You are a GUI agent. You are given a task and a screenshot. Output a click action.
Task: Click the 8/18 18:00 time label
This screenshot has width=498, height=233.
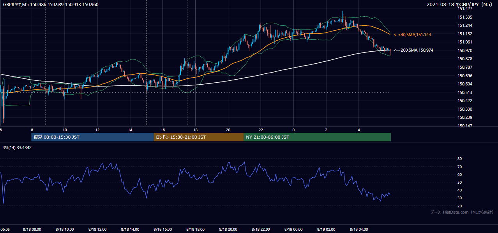point(196,230)
